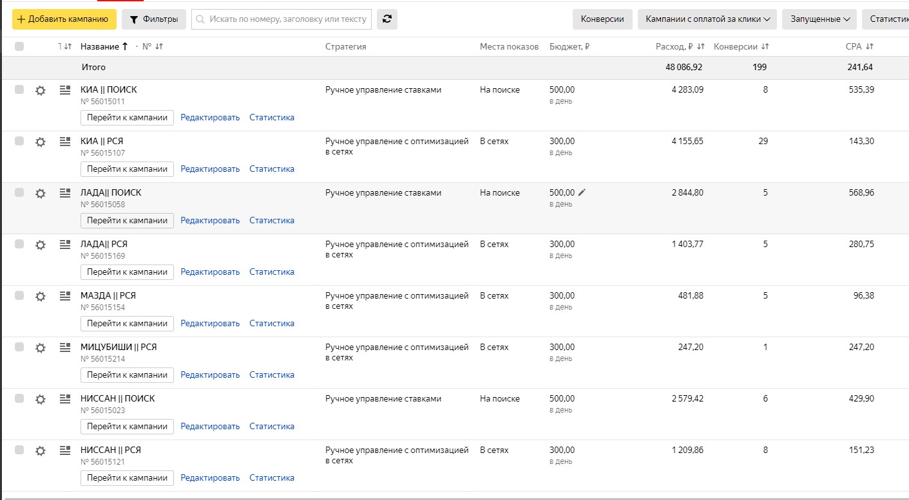The height and width of the screenshot is (500, 909).
Task: Focus the campaign search field
Action: pos(282,19)
